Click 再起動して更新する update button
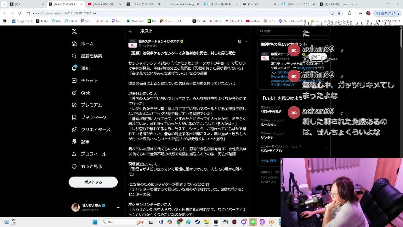The height and width of the screenshot is (227, 403). (387, 13)
